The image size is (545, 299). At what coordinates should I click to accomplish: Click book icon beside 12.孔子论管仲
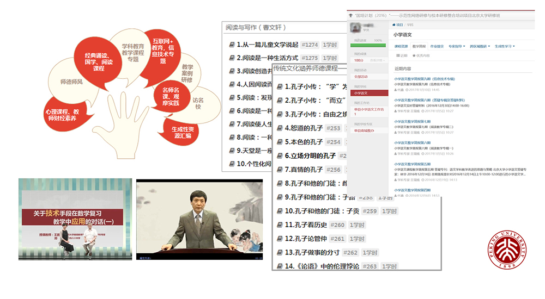(x=280, y=239)
